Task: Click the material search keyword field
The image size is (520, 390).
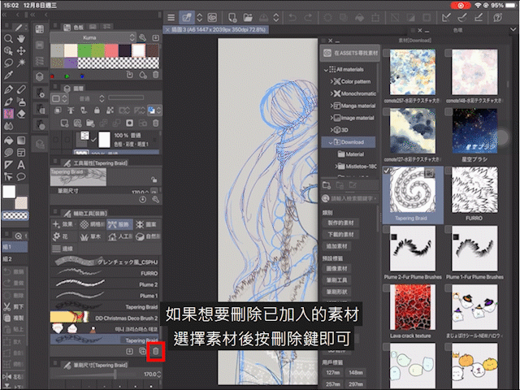Action: [x=350, y=198]
